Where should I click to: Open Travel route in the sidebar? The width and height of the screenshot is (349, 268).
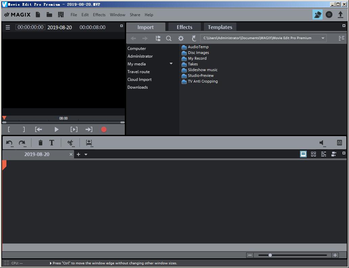pyautogui.click(x=138, y=72)
